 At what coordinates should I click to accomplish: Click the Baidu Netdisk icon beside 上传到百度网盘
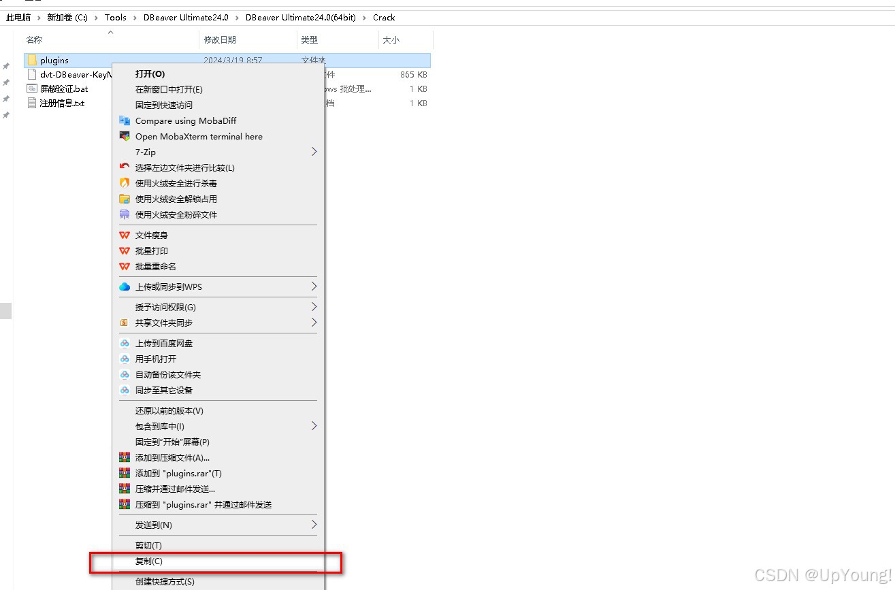tap(125, 343)
